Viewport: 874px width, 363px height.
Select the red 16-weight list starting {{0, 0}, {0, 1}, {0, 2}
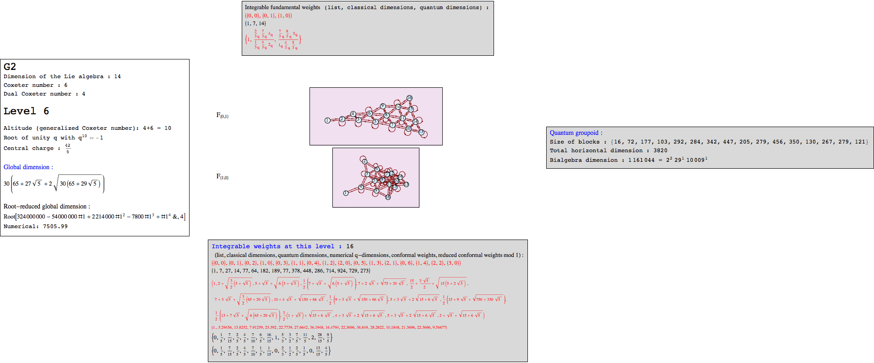pyautogui.click(x=336, y=263)
